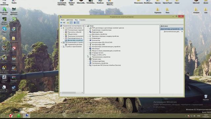Expand Системные устройства
The height and width of the screenshot is (119, 211).
tap(88, 63)
